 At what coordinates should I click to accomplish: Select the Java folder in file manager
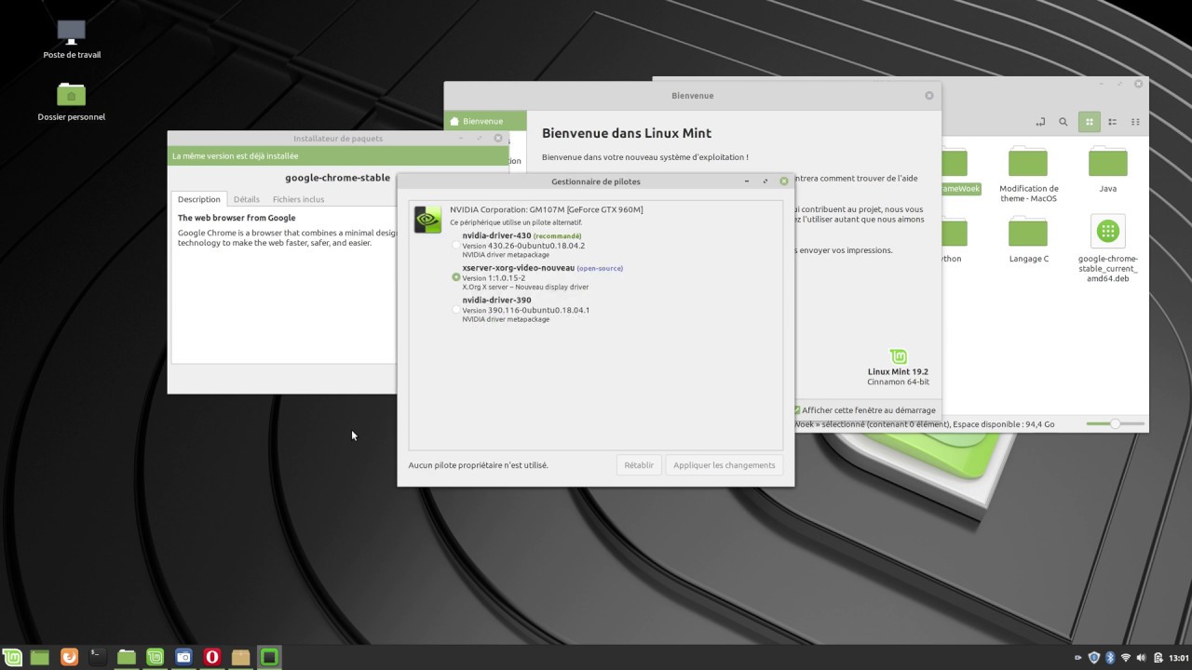click(1107, 169)
